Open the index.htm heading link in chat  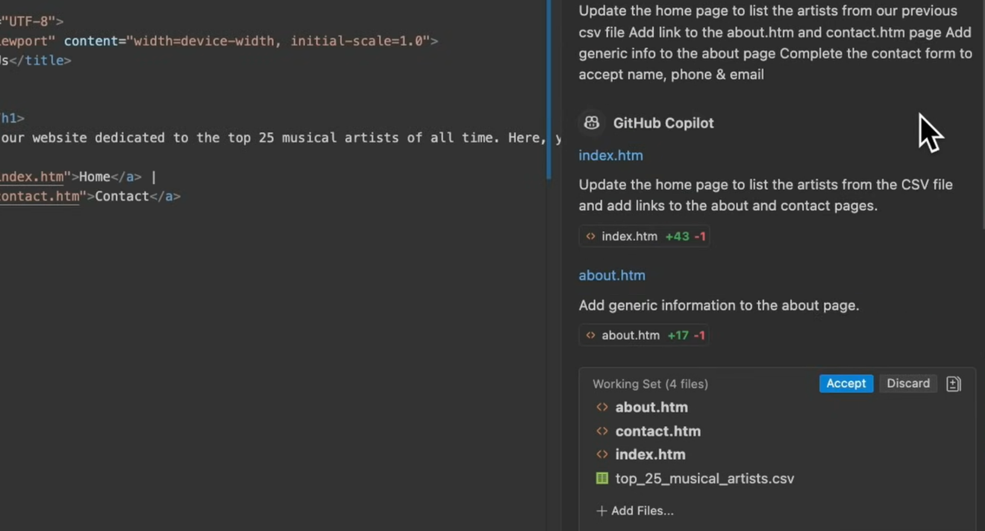(x=611, y=155)
